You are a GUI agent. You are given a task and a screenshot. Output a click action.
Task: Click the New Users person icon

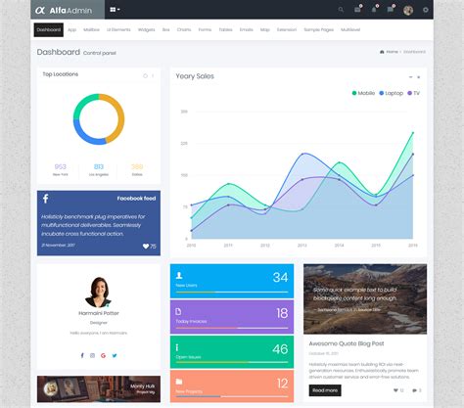tap(179, 276)
